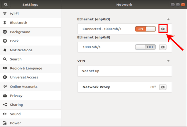The height and width of the screenshot is (127, 187).
Task: Turn on the enp0s8 Ethernet switch
Action: (x=145, y=47)
